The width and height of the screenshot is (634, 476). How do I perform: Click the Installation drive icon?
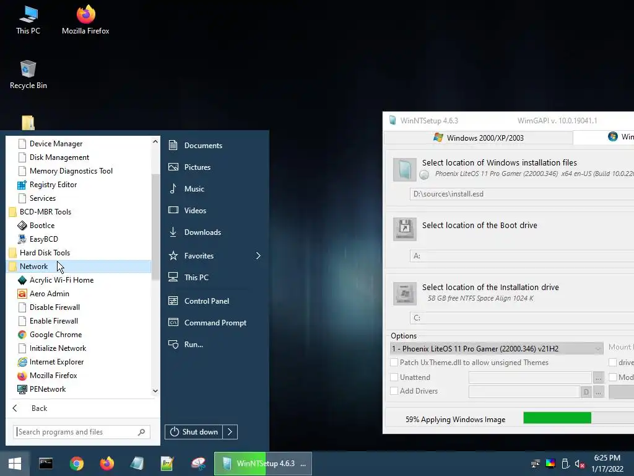pyautogui.click(x=405, y=293)
